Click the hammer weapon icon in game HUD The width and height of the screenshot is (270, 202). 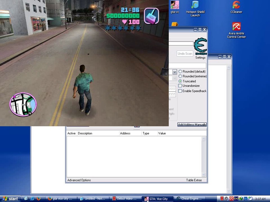coord(151,16)
